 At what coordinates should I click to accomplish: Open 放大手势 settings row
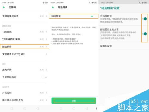point(24,70)
